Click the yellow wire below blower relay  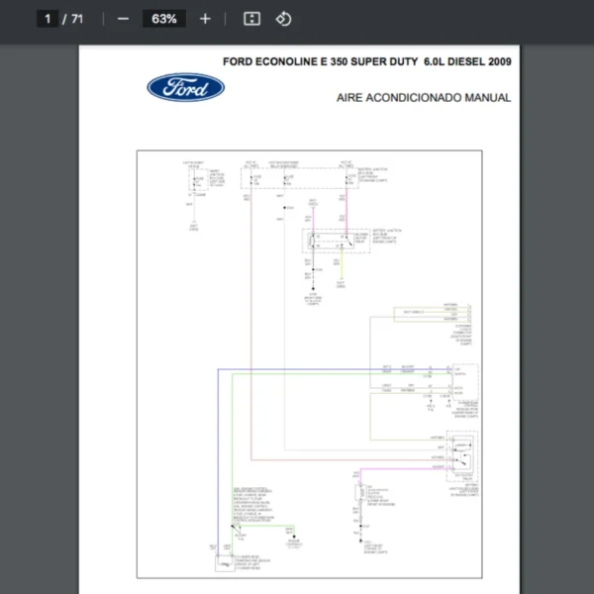pos(343,265)
